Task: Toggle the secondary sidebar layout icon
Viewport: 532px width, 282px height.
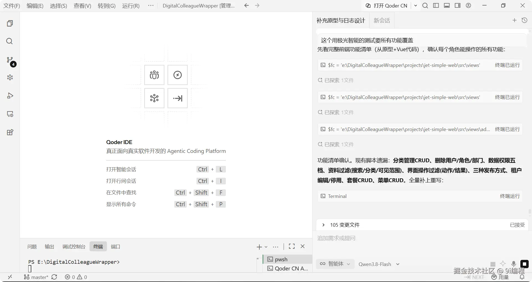Action: pyautogui.click(x=458, y=6)
